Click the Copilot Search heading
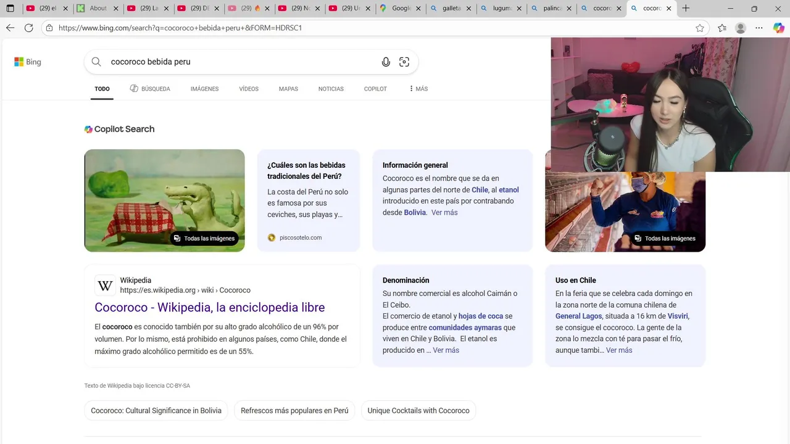 coord(119,129)
